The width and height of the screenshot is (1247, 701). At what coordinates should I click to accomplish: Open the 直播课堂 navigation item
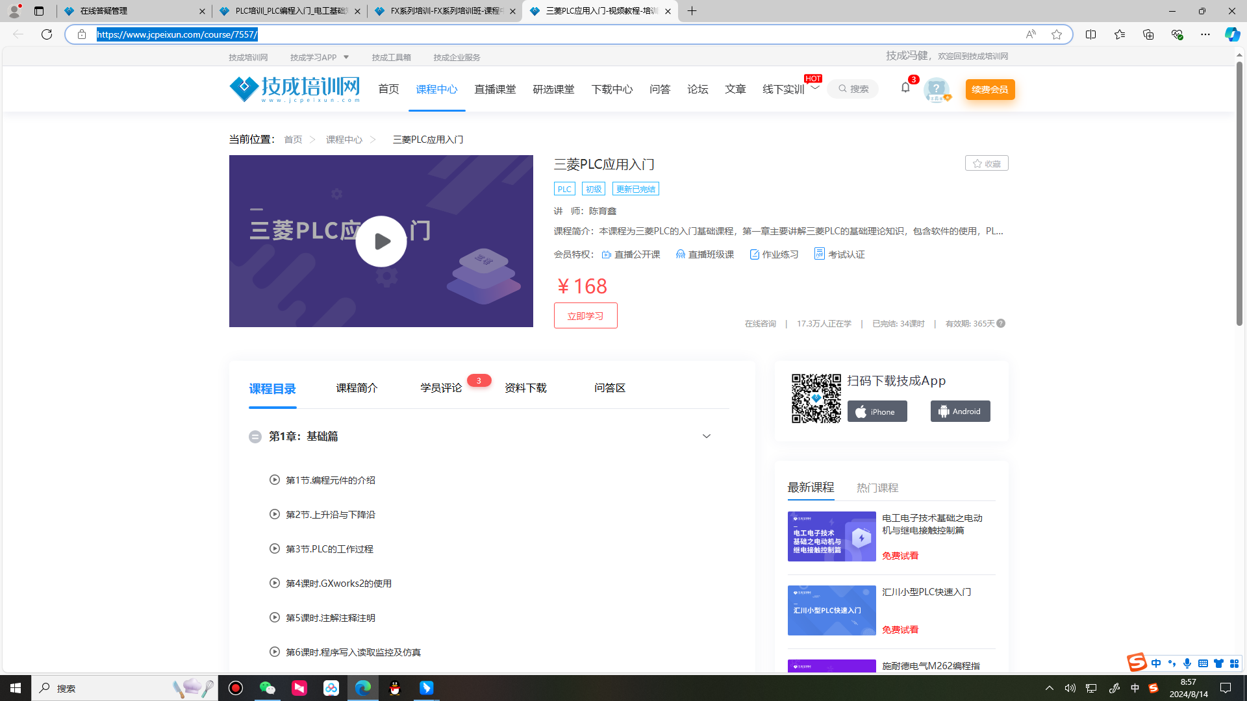coord(495,89)
